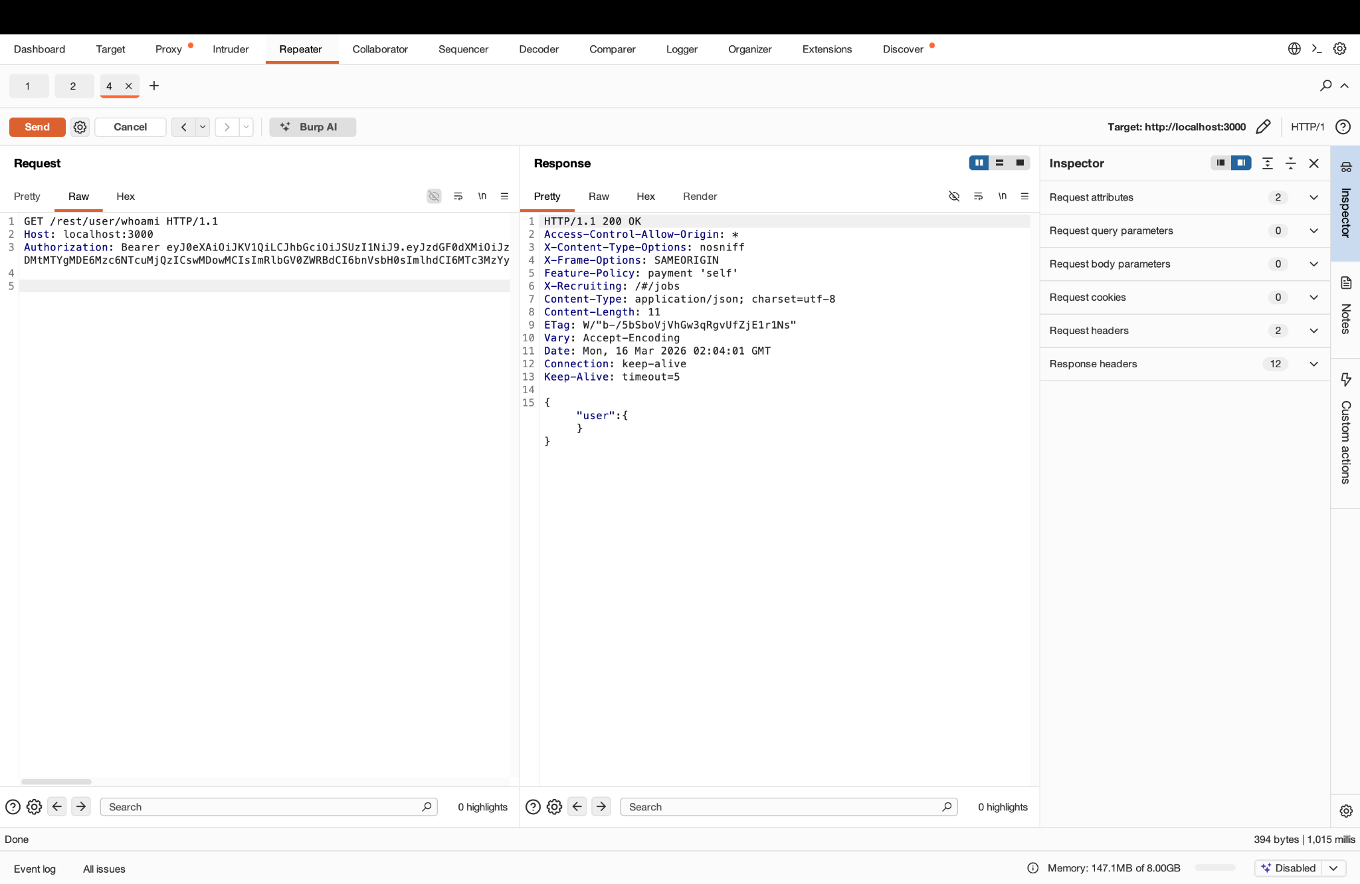Viewport: 1360px width, 884px height.
Task: Open the Decoder tab
Action: [x=539, y=49]
